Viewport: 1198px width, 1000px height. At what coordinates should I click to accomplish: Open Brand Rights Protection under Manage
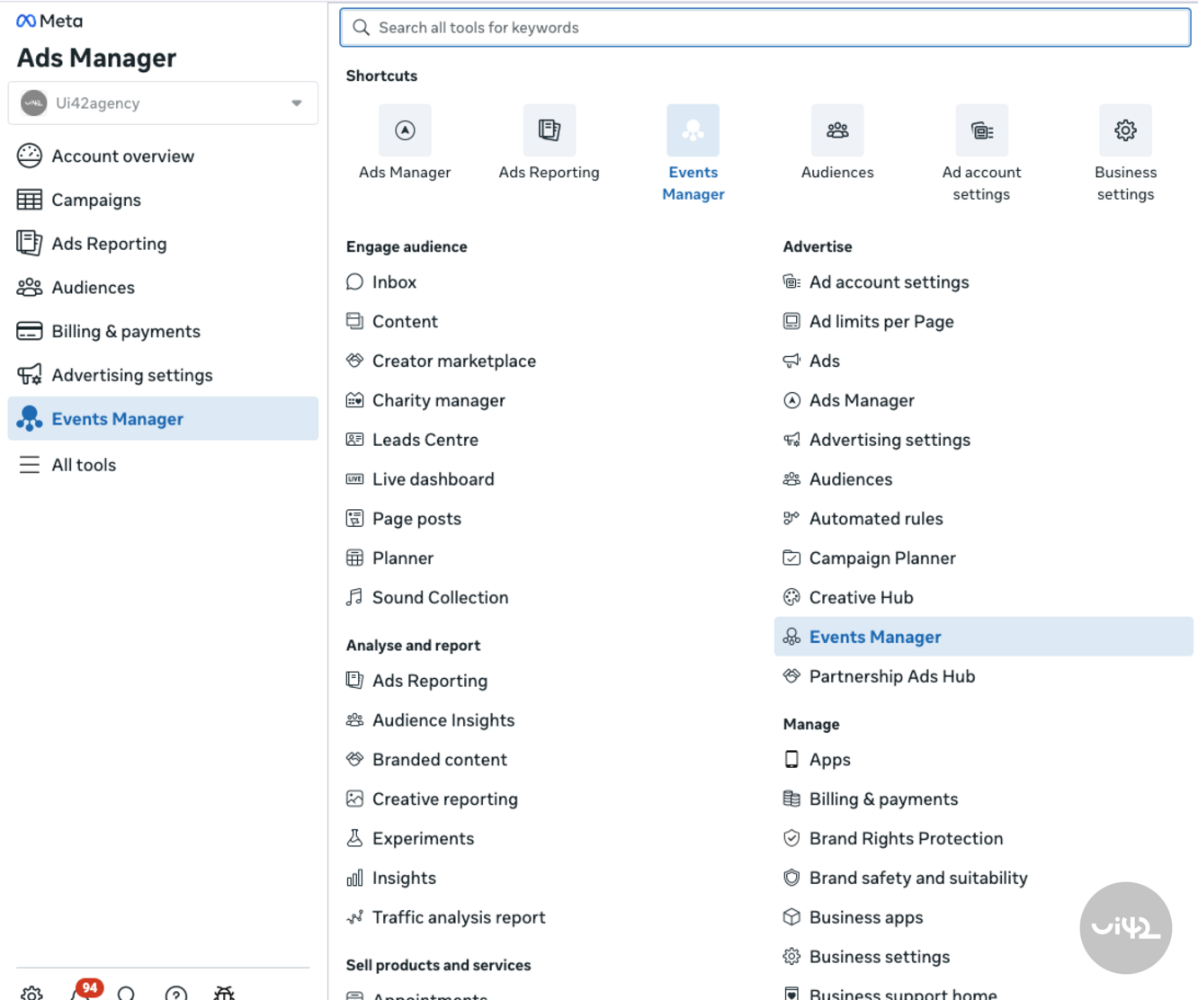point(905,838)
